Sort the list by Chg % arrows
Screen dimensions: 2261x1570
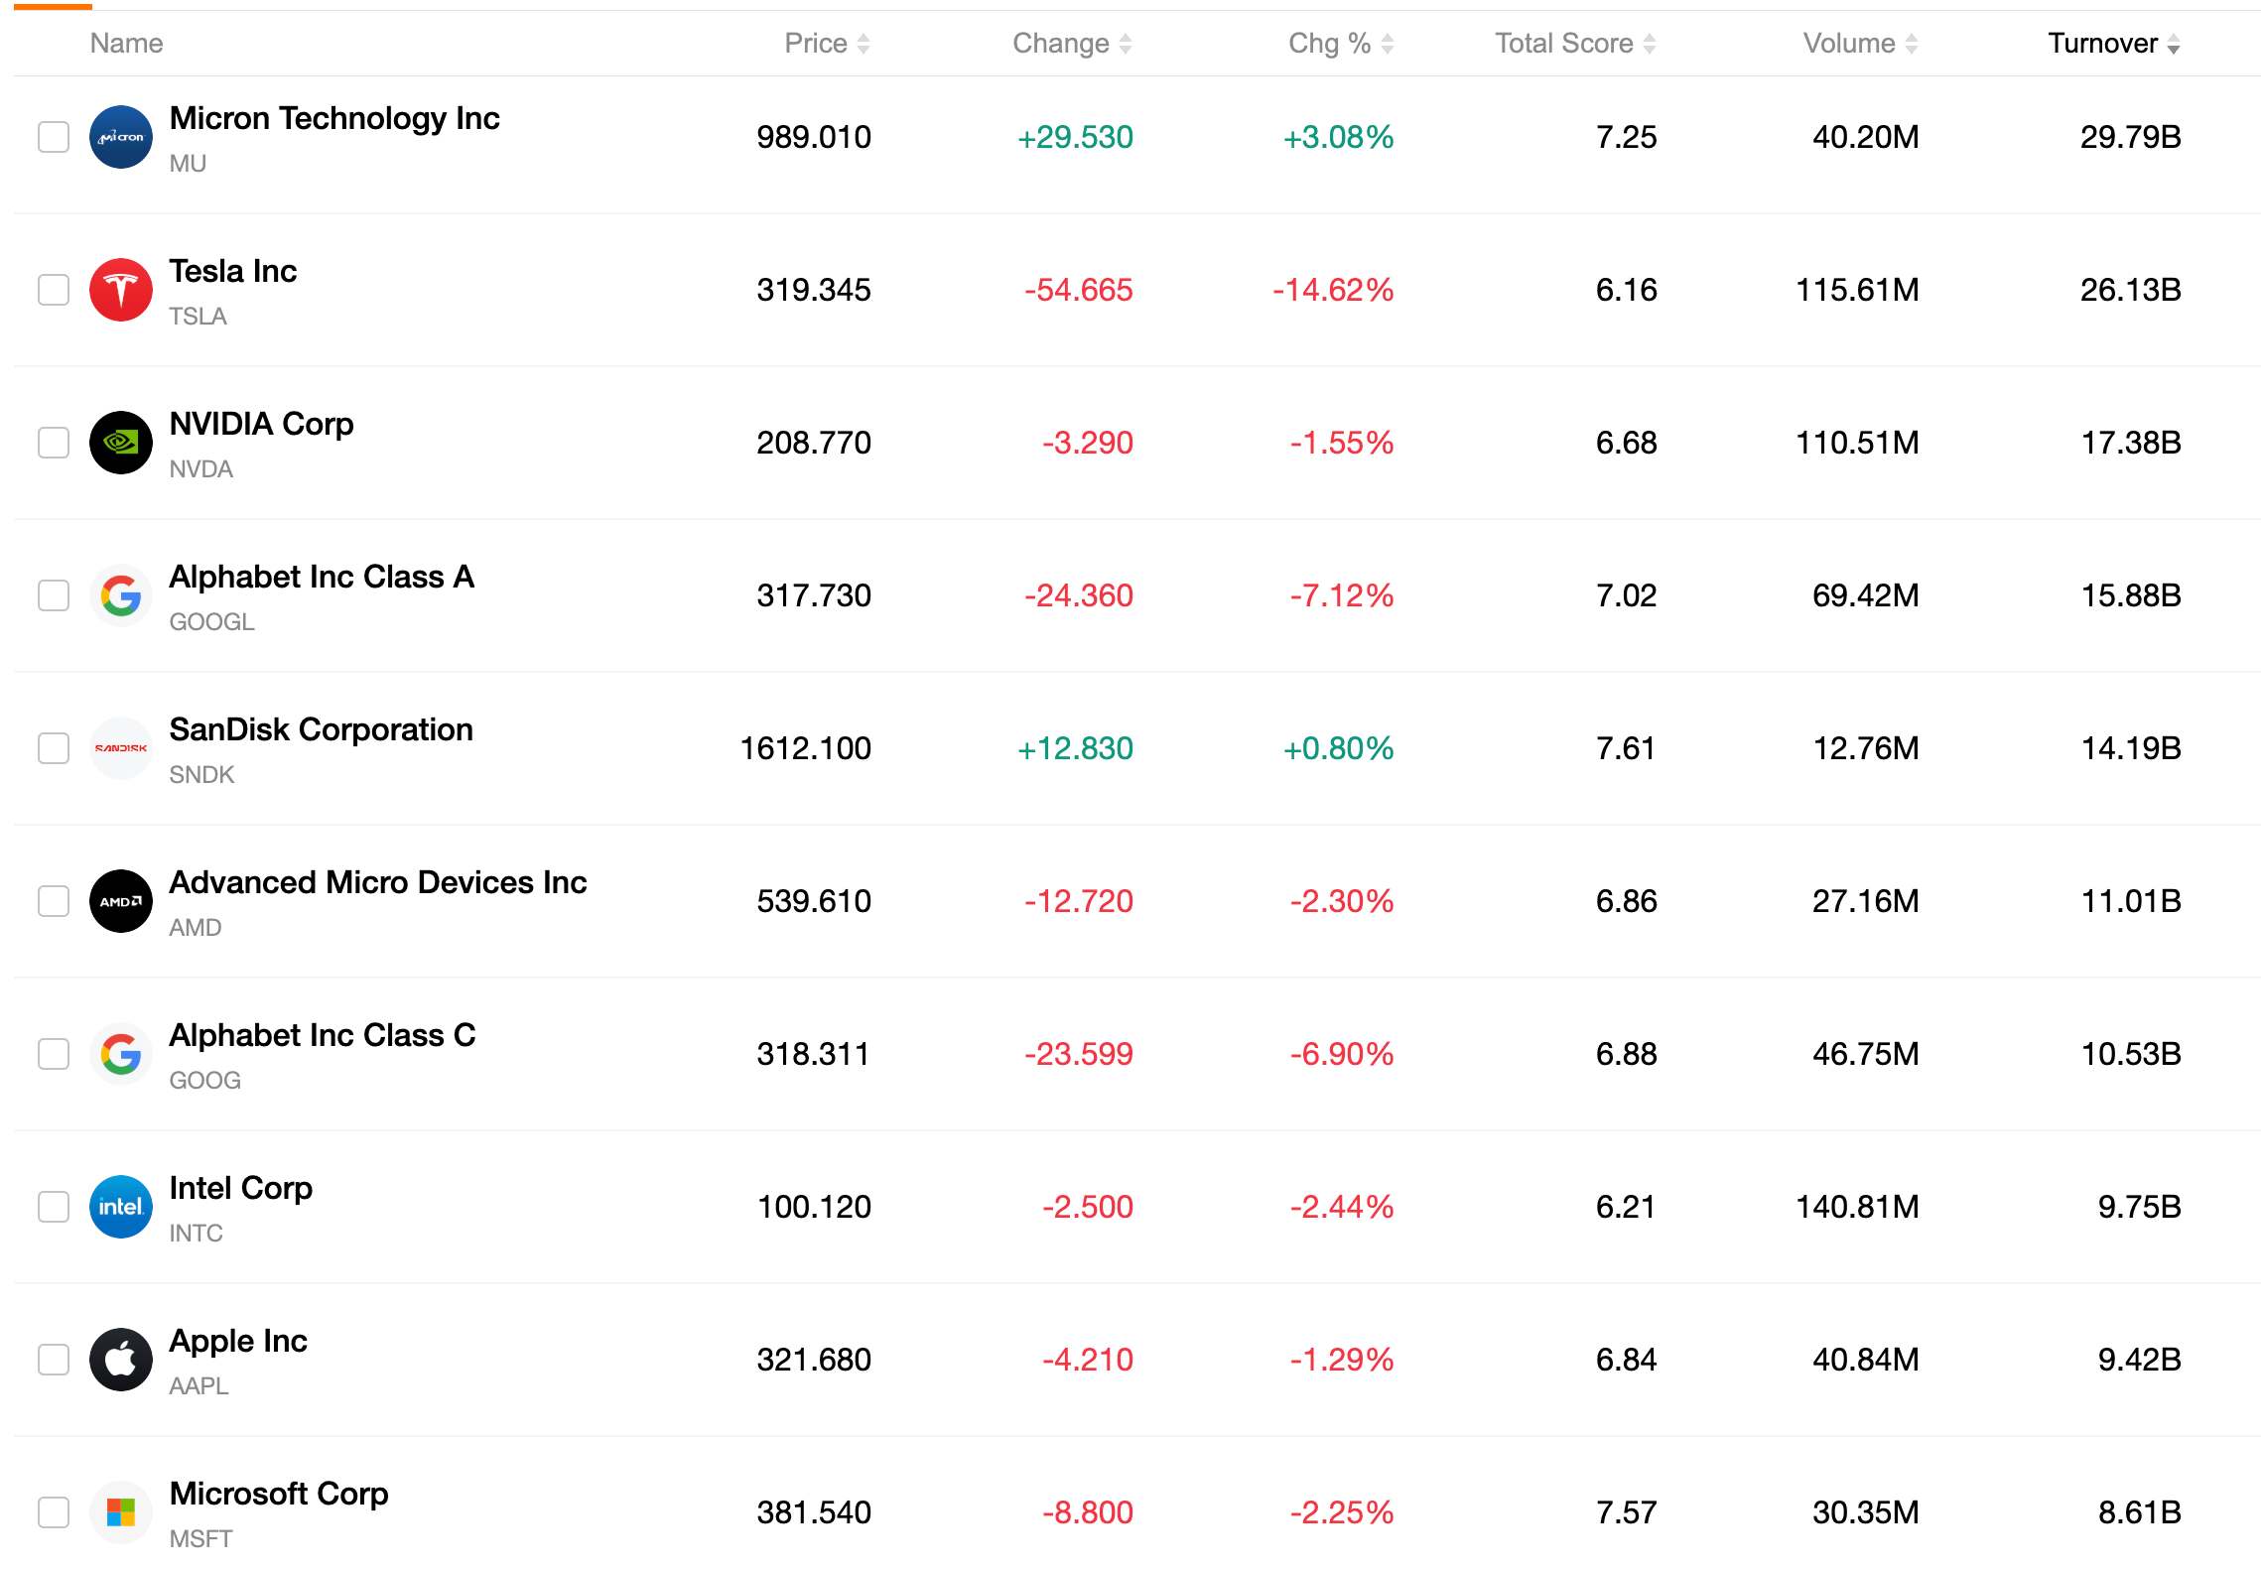[x=1388, y=44]
